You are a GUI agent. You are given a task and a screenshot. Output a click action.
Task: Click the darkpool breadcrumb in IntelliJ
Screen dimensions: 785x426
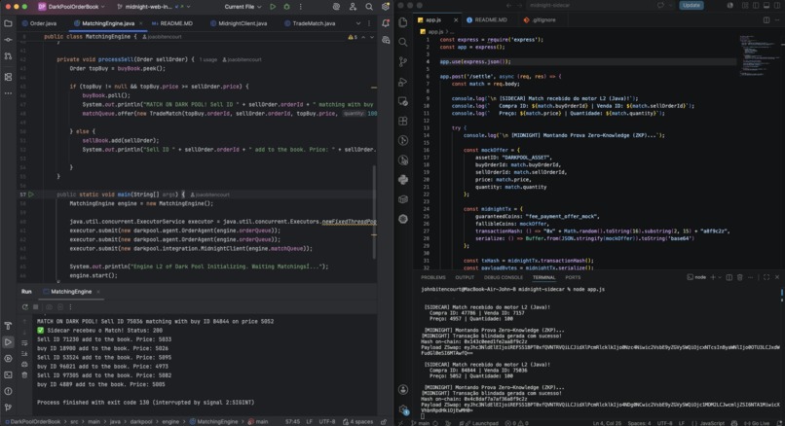pos(140,421)
